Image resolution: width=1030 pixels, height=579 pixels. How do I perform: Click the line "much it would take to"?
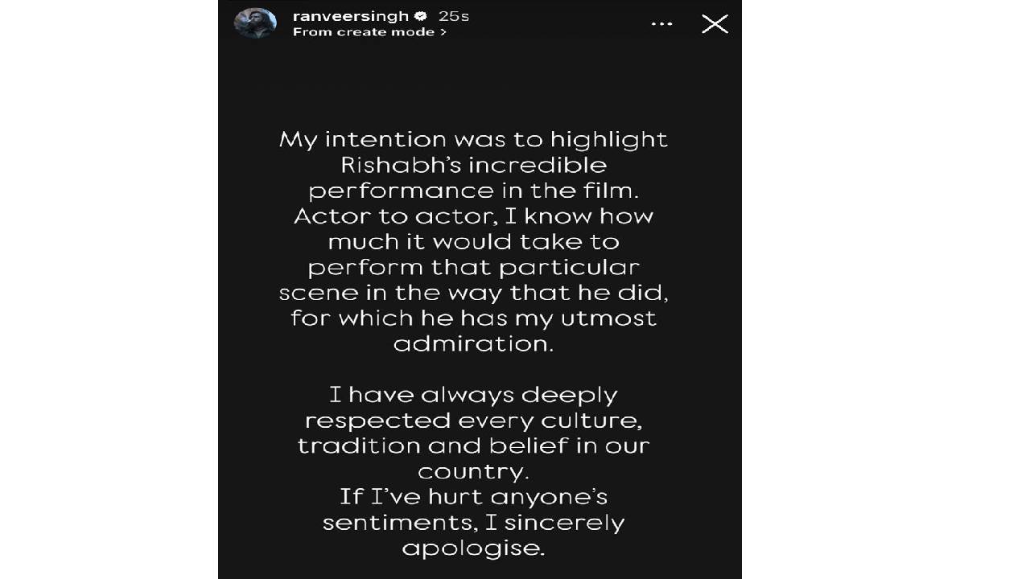pyautogui.click(x=473, y=242)
